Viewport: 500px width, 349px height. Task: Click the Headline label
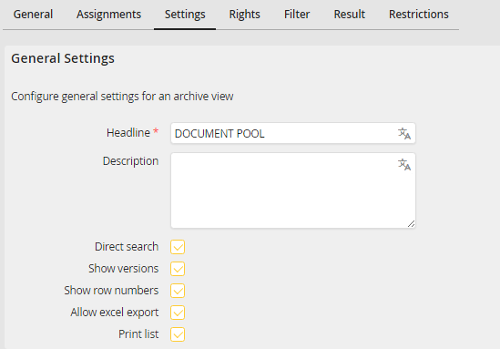point(128,133)
